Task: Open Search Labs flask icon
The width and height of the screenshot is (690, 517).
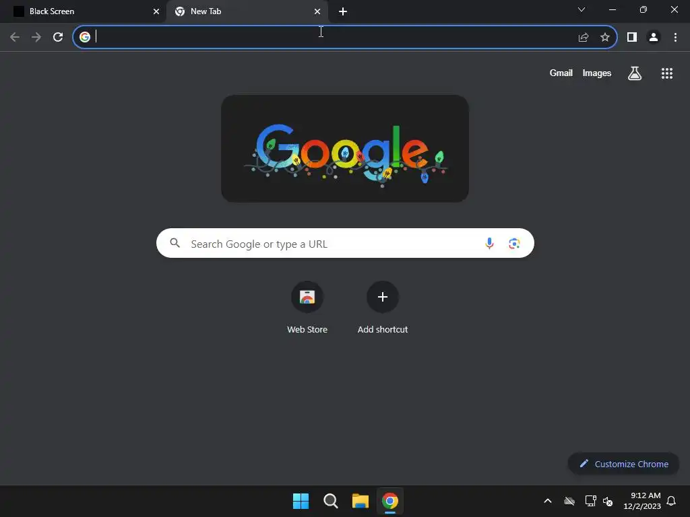Action: [635, 73]
